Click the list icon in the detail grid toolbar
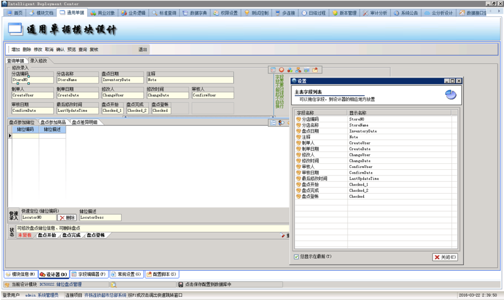504x300 pixels. (273, 123)
